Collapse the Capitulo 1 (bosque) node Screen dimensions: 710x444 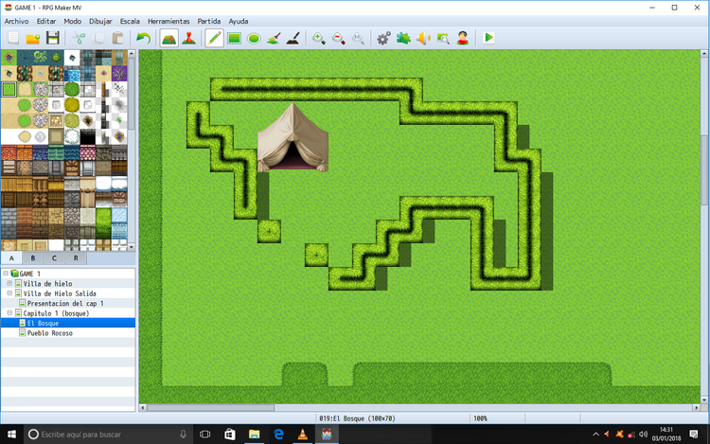[x=9, y=313]
